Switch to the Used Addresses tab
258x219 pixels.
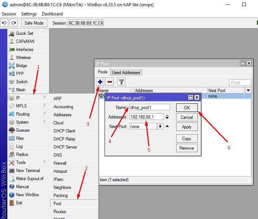(x=126, y=73)
